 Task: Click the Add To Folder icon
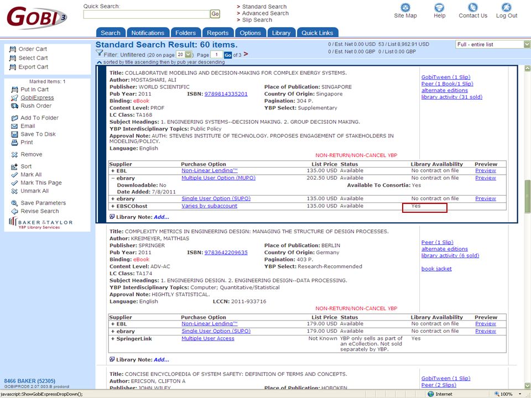(x=14, y=118)
